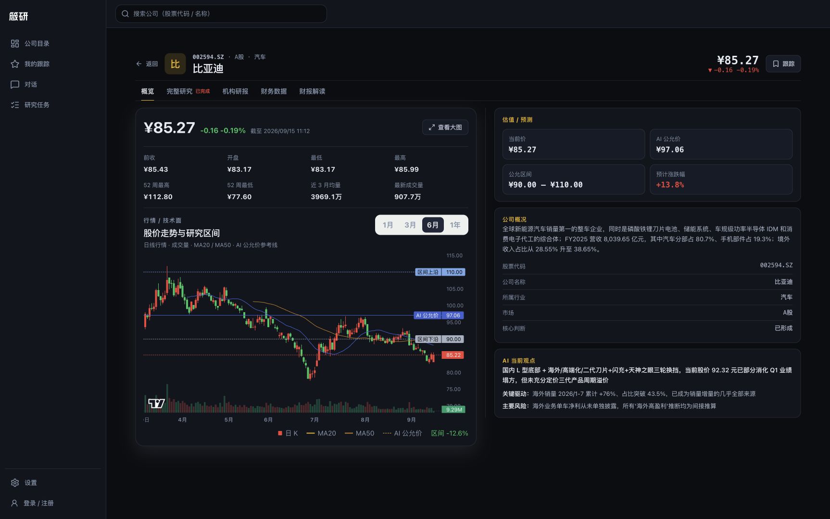The width and height of the screenshot is (830, 519).
Task: Click the 主要风险 line in AI 当前观点
Action: click(609, 406)
